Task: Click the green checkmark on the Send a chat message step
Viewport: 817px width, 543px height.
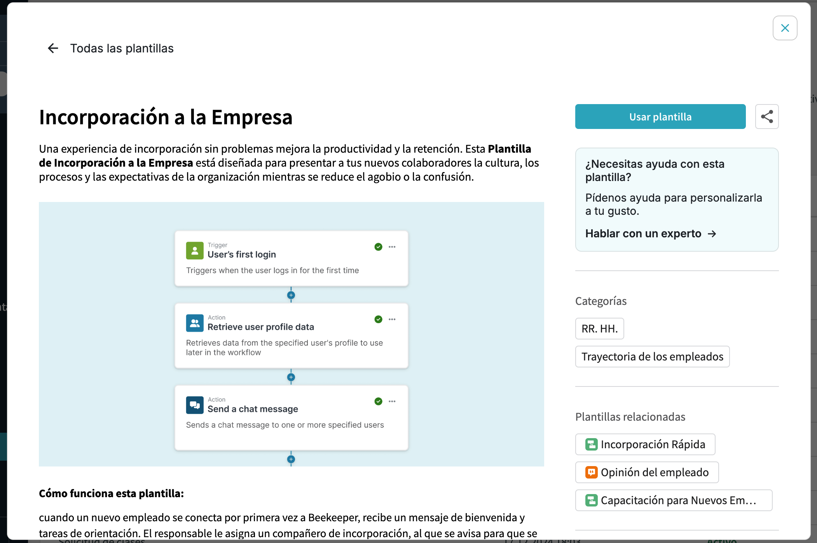Action: point(378,401)
